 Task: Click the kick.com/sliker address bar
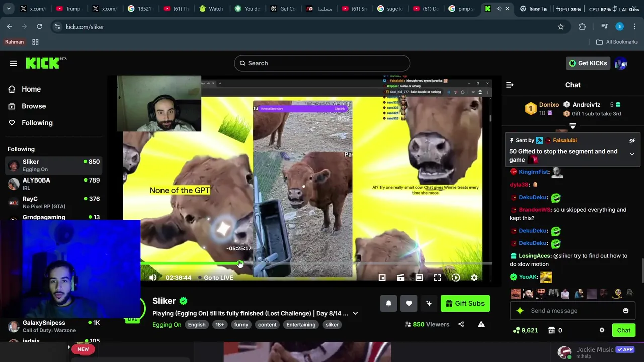click(x=85, y=27)
